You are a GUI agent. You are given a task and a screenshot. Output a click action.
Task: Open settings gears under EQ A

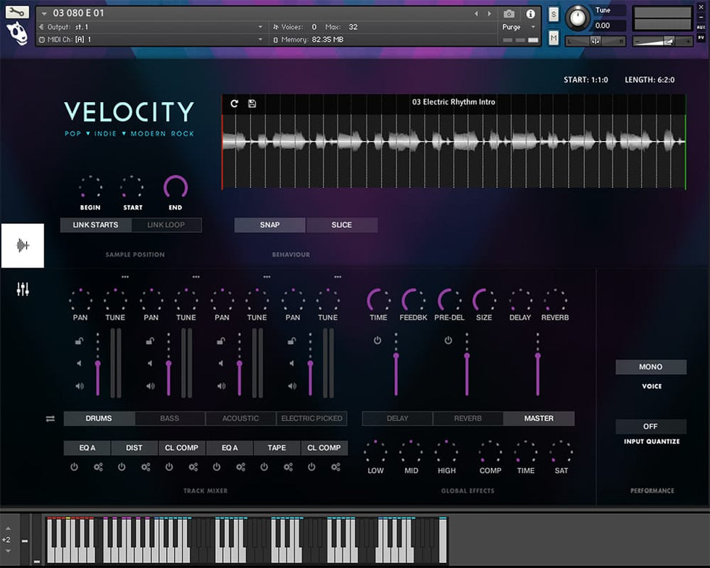coord(99,467)
